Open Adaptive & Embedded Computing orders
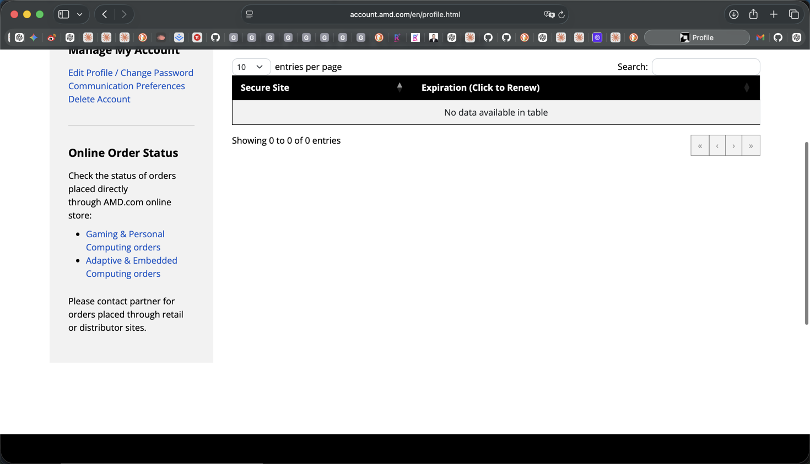This screenshot has height=464, width=810. tap(132, 267)
